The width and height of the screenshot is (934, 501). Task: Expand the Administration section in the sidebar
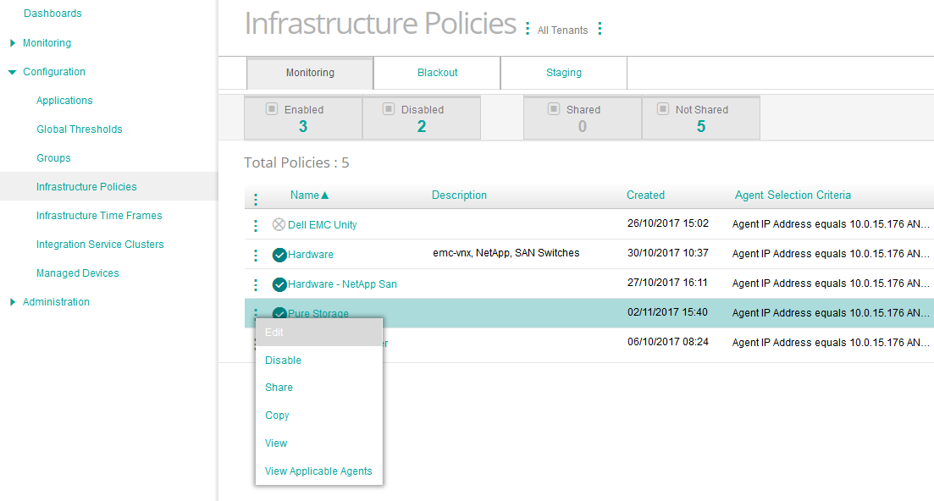pyautogui.click(x=11, y=301)
